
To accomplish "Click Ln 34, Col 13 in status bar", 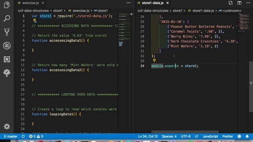I will (x=148, y=136).
